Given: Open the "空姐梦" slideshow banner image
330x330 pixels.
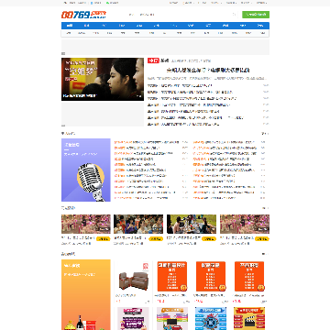Looking at the screenshot, I should pos(103,79).
